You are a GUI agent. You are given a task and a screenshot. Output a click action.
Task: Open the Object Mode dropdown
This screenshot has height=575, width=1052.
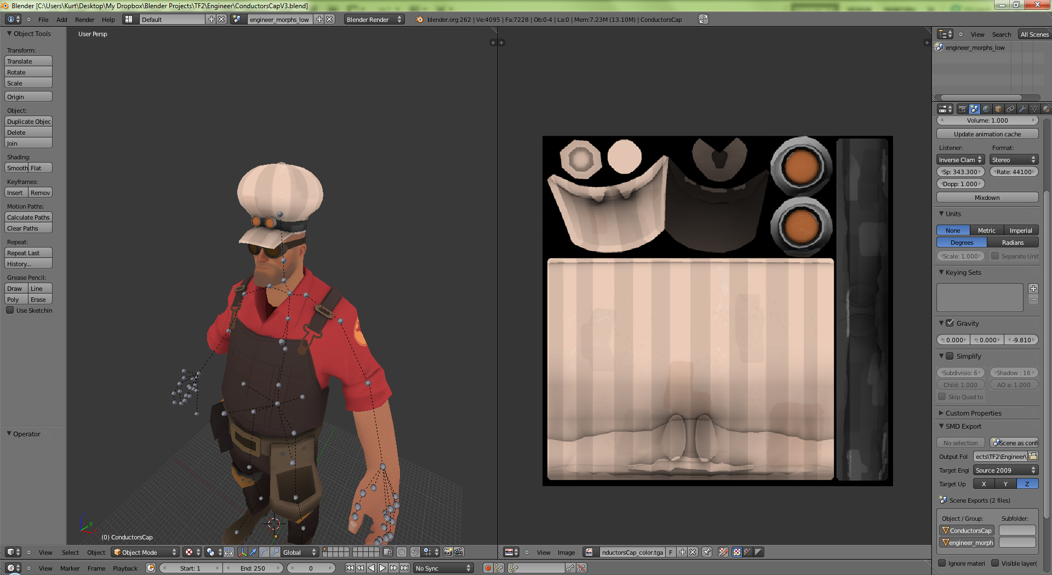point(145,552)
